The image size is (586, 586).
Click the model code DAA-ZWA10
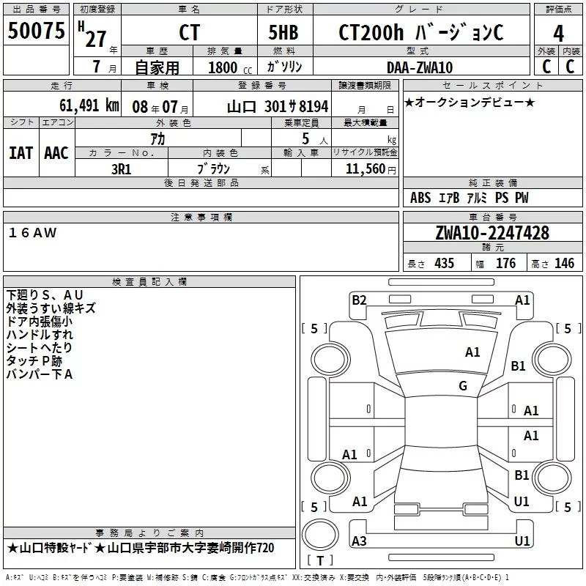420,67
